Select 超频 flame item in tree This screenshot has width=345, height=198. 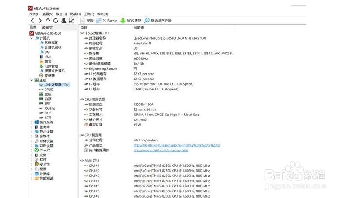[x=46, y=61]
